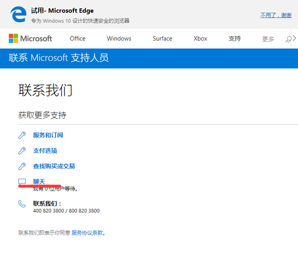The image size is (298, 261).
Task: Click wrench icon beside 支付选项
Action: click(x=22, y=151)
